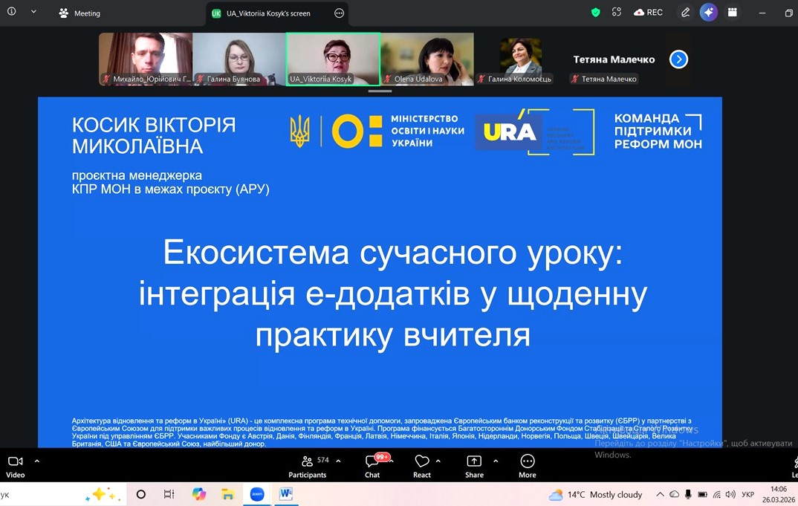Screen dimensions: 798x506
Task: Open Word from the Windows taskbar
Action: [285, 494]
